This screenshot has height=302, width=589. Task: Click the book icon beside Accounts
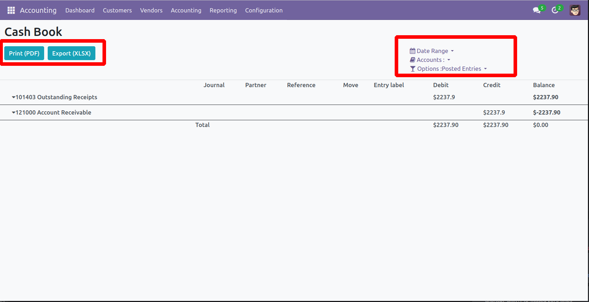click(412, 60)
